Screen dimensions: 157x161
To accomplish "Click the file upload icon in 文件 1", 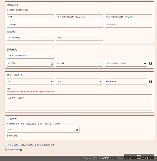I will click(x=77, y=130).
